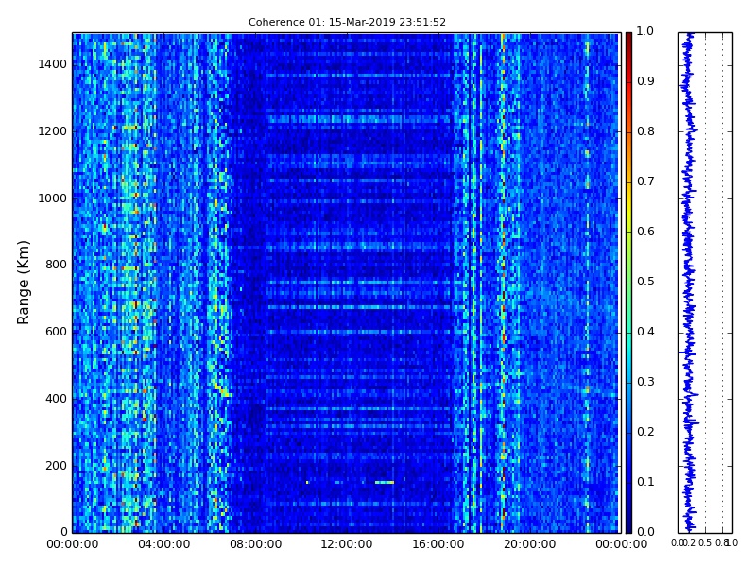Screen dimensions: 756x567
Task: Click the blue coherence profile line in side panel
Action: point(689,283)
